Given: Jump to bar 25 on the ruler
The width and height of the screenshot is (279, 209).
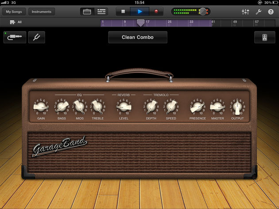Looking at the screenshot, I should coord(170,22).
